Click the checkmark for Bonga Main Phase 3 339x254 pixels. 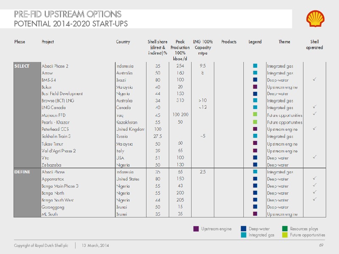[x=314, y=185]
